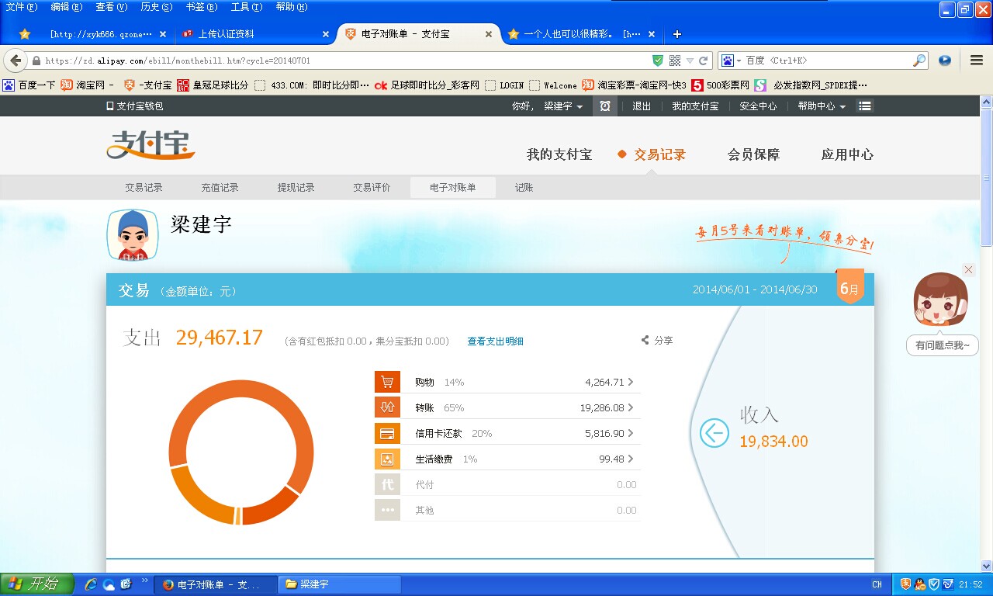
Task: Open the 百度一下 bookmark
Action: tap(30, 85)
